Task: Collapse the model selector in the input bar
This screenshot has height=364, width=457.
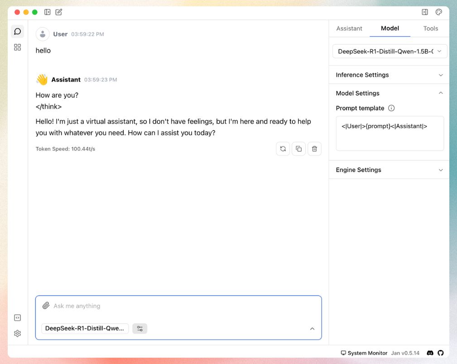Action: point(312,329)
